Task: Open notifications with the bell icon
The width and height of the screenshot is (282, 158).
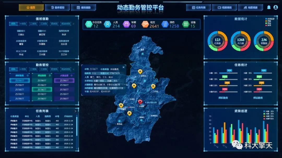Action: pyautogui.click(x=269, y=7)
